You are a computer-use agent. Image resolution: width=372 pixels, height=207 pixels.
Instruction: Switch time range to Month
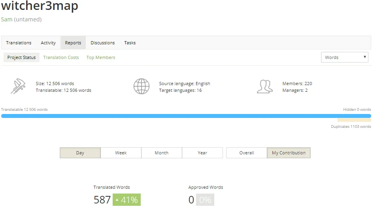(162, 153)
